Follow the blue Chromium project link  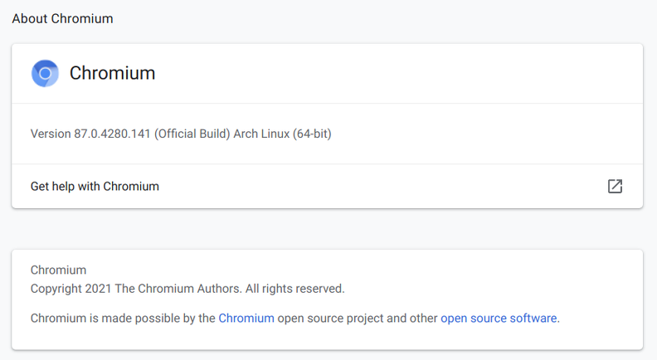point(246,318)
